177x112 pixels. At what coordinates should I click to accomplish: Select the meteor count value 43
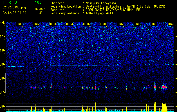click(x=41, y=13)
